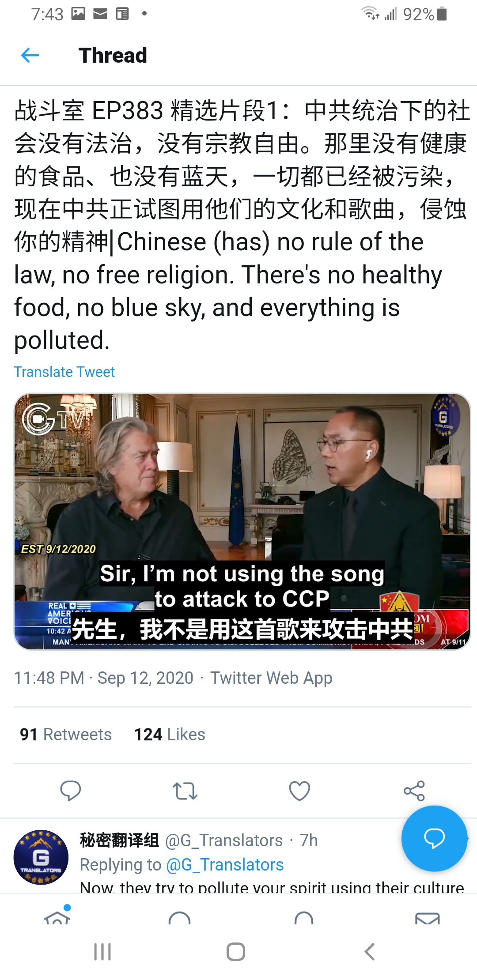Play the GTV video thumbnail
The height and width of the screenshot is (980, 477).
[x=242, y=521]
